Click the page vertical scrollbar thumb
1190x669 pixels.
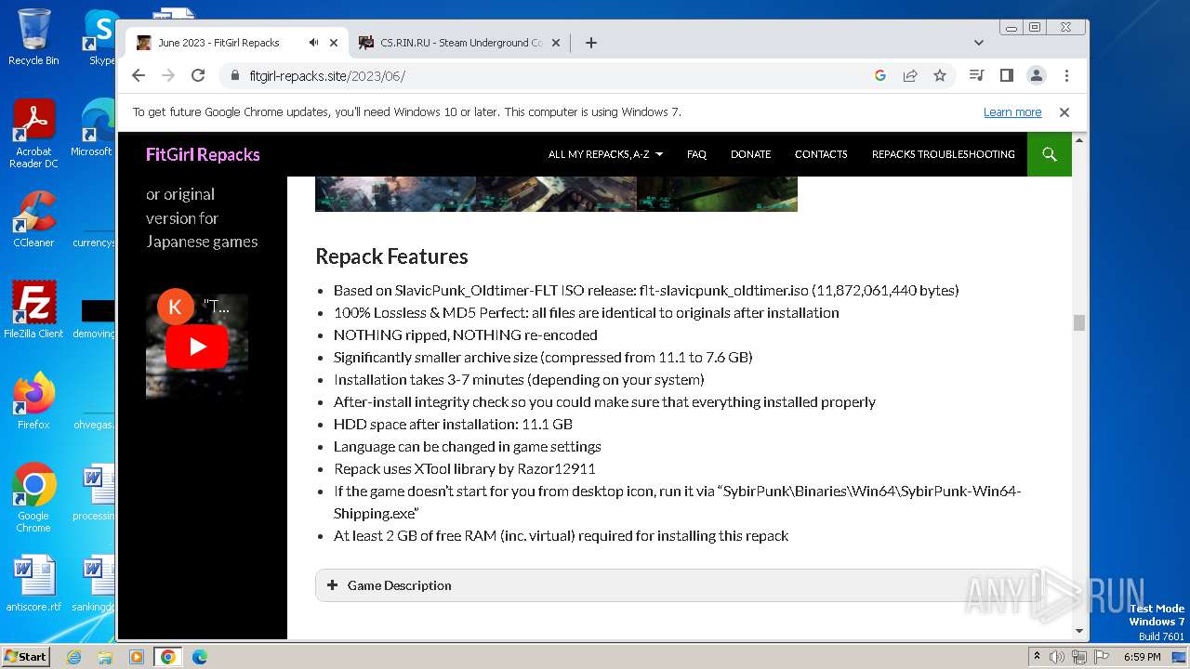pyautogui.click(x=1079, y=322)
